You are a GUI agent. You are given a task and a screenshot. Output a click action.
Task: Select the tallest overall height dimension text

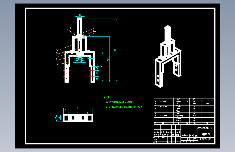pos(115,50)
